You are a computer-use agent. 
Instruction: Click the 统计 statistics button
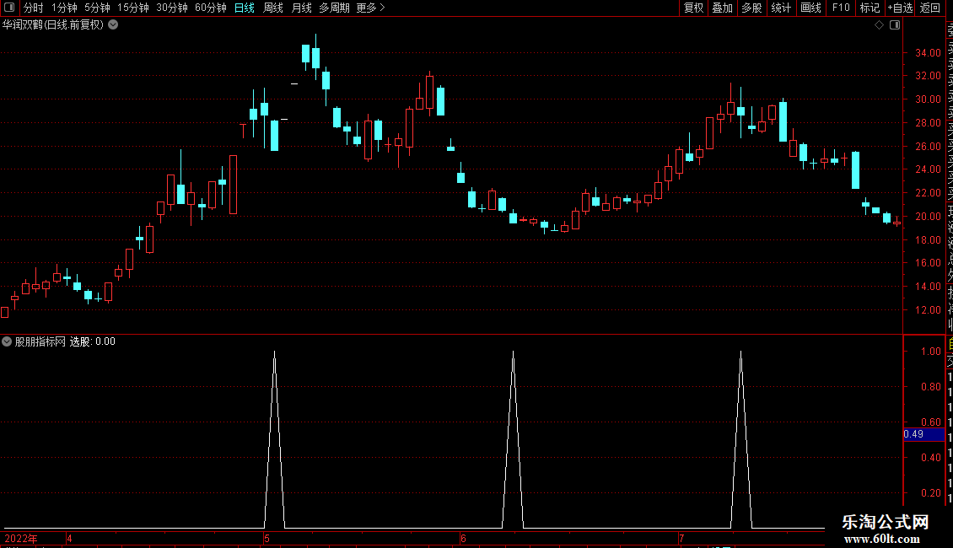click(781, 8)
